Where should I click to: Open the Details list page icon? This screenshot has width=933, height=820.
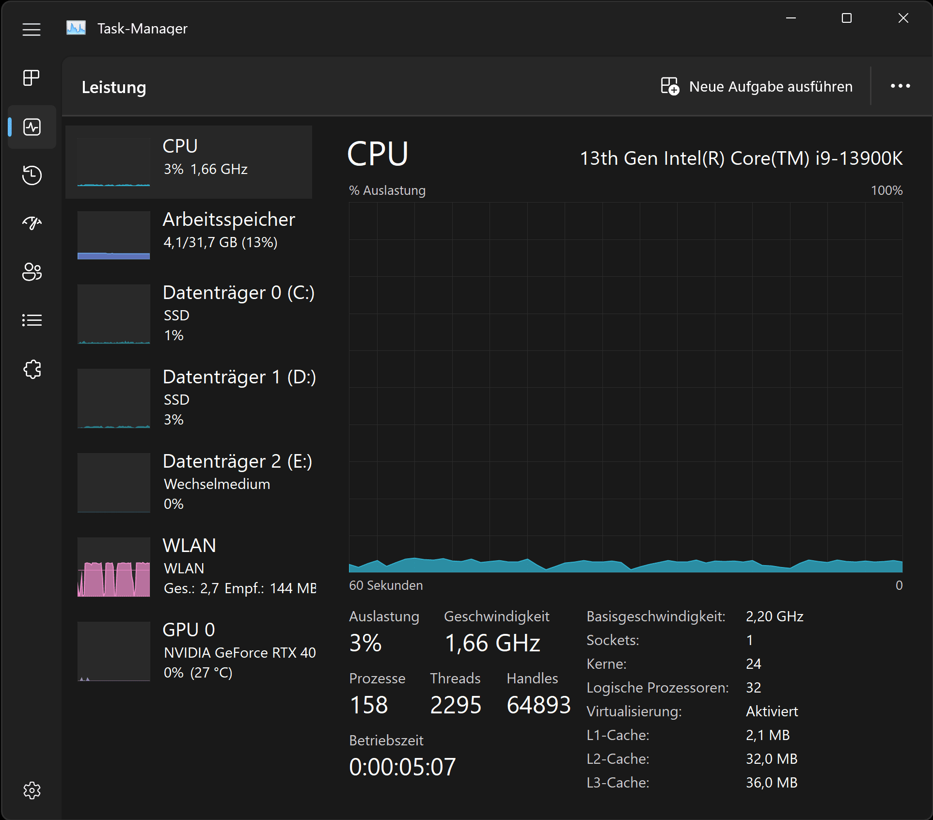click(x=32, y=320)
